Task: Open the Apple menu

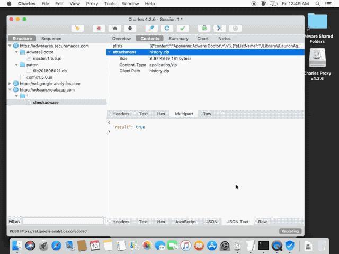Action: coord(9,4)
